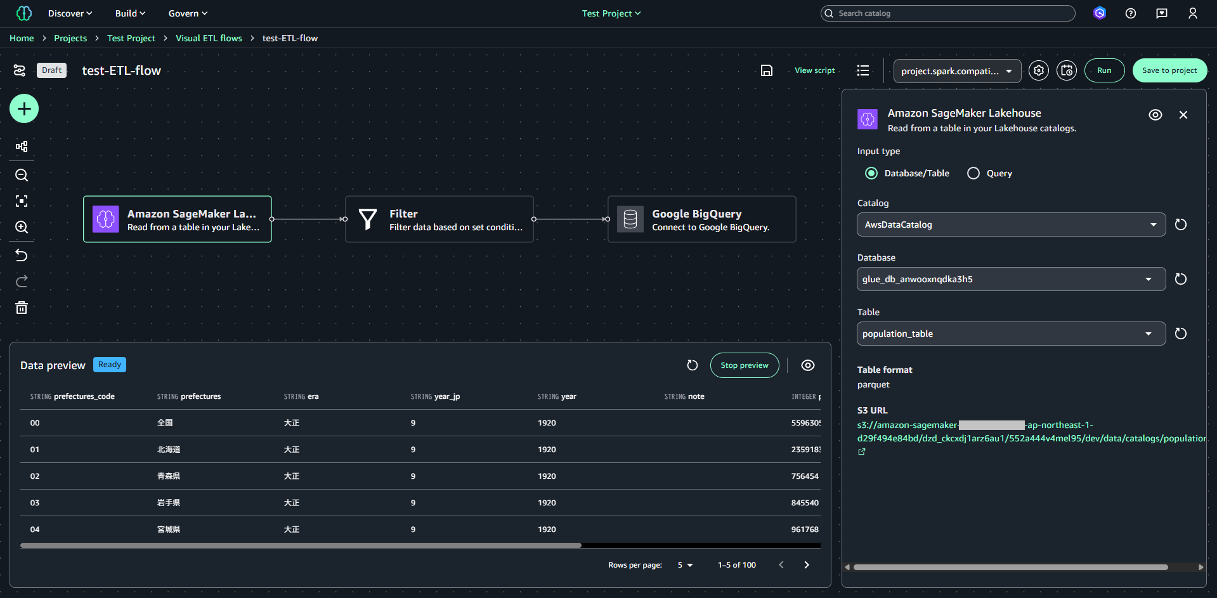Open the Rows per page dropdown
Image resolution: width=1217 pixels, height=598 pixels.
pyautogui.click(x=685, y=565)
